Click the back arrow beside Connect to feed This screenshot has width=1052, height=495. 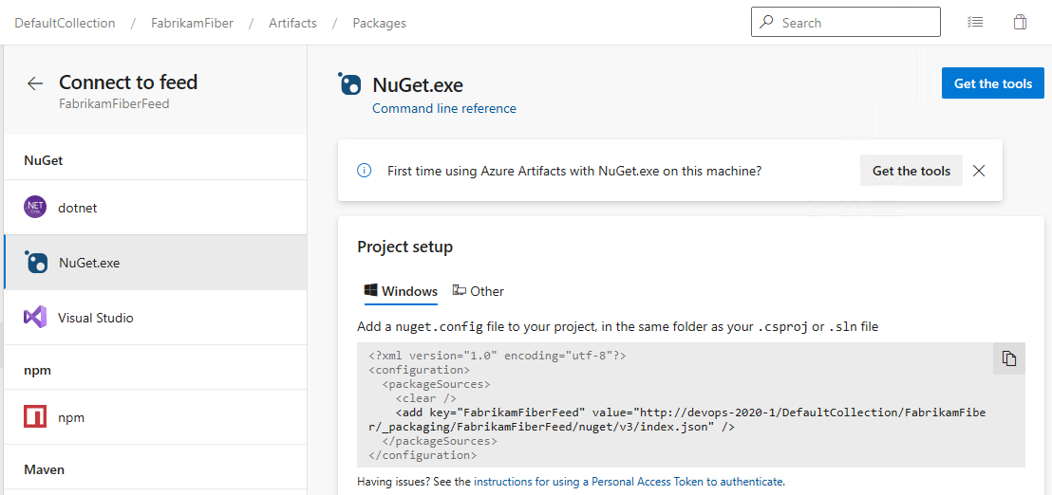35,83
